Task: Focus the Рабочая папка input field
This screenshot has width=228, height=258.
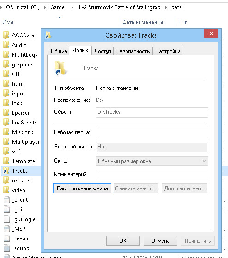Action: click(x=152, y=133)
